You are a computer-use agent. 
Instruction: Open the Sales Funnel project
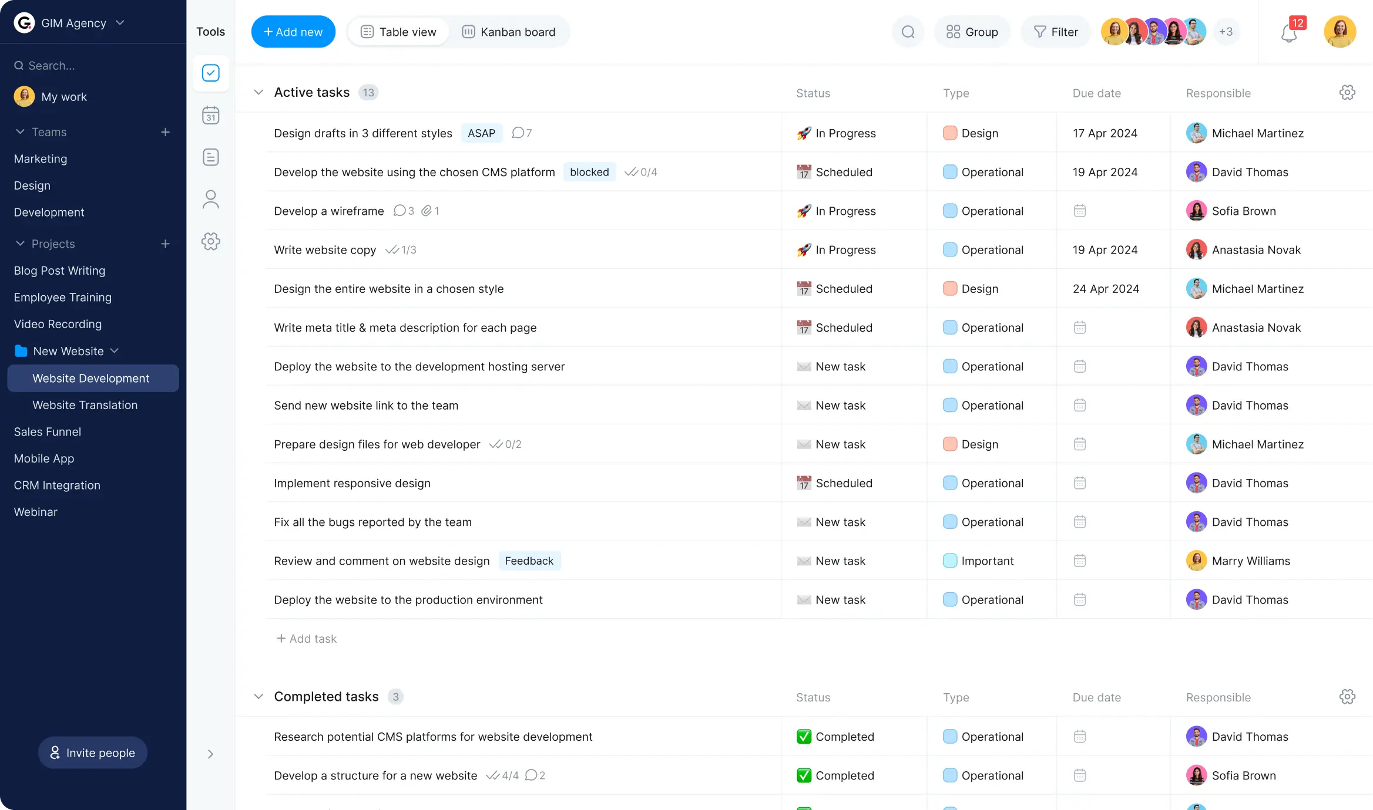coord(48,432)
